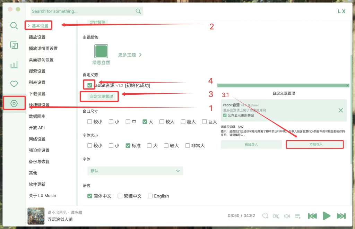Toggle the LRC desktop lyrics icon

click(276, 216)
